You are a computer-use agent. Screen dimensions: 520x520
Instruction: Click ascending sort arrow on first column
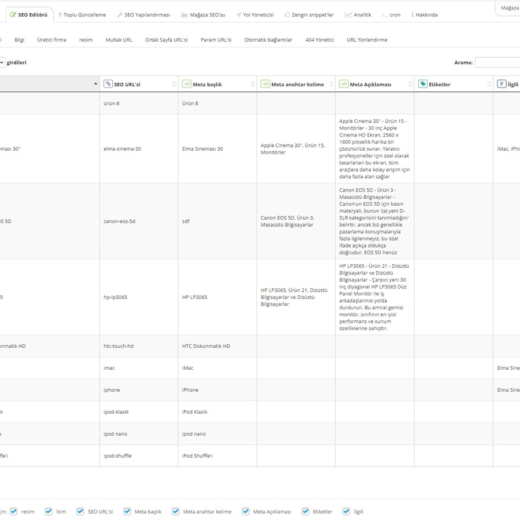pyautogui.click(x=96, y=84)
